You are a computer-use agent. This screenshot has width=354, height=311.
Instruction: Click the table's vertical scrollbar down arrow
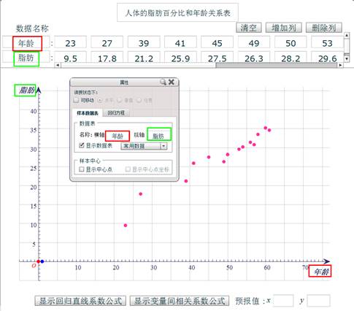(x=347, y=58)
